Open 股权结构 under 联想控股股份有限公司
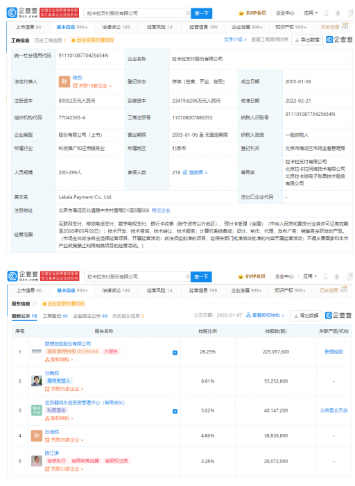Viewport: 355px width, 486px height. pos(59,360)
